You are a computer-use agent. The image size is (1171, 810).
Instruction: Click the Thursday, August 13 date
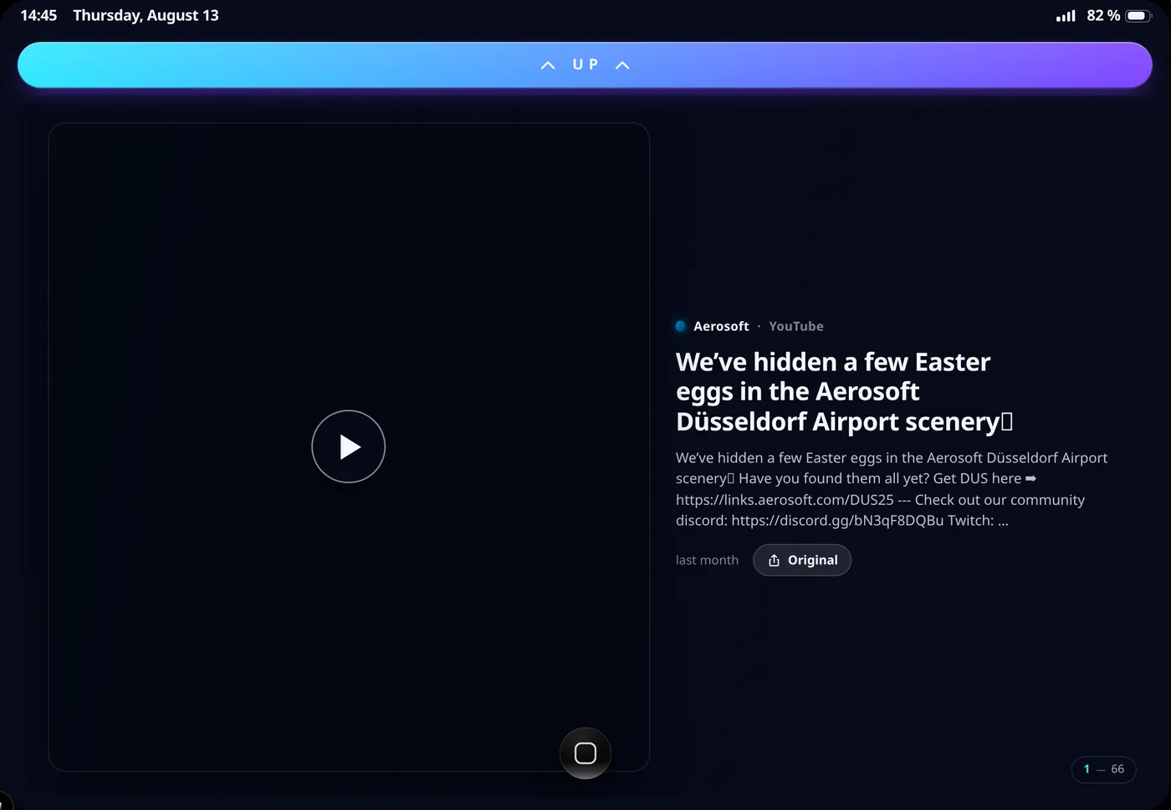(x=146, y=16)
